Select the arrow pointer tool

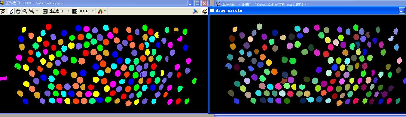click(11, 11)
